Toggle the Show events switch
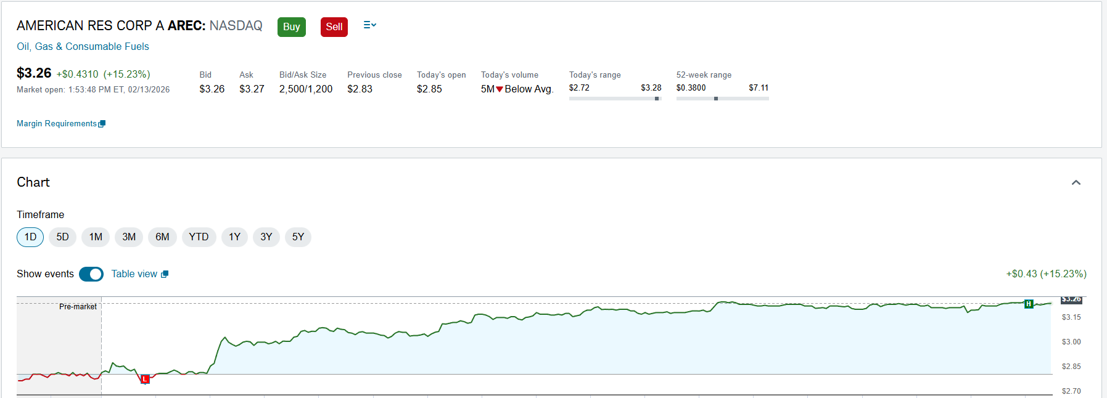The width and height of the screenshot is (1107, 398). (x=91, y=274)
